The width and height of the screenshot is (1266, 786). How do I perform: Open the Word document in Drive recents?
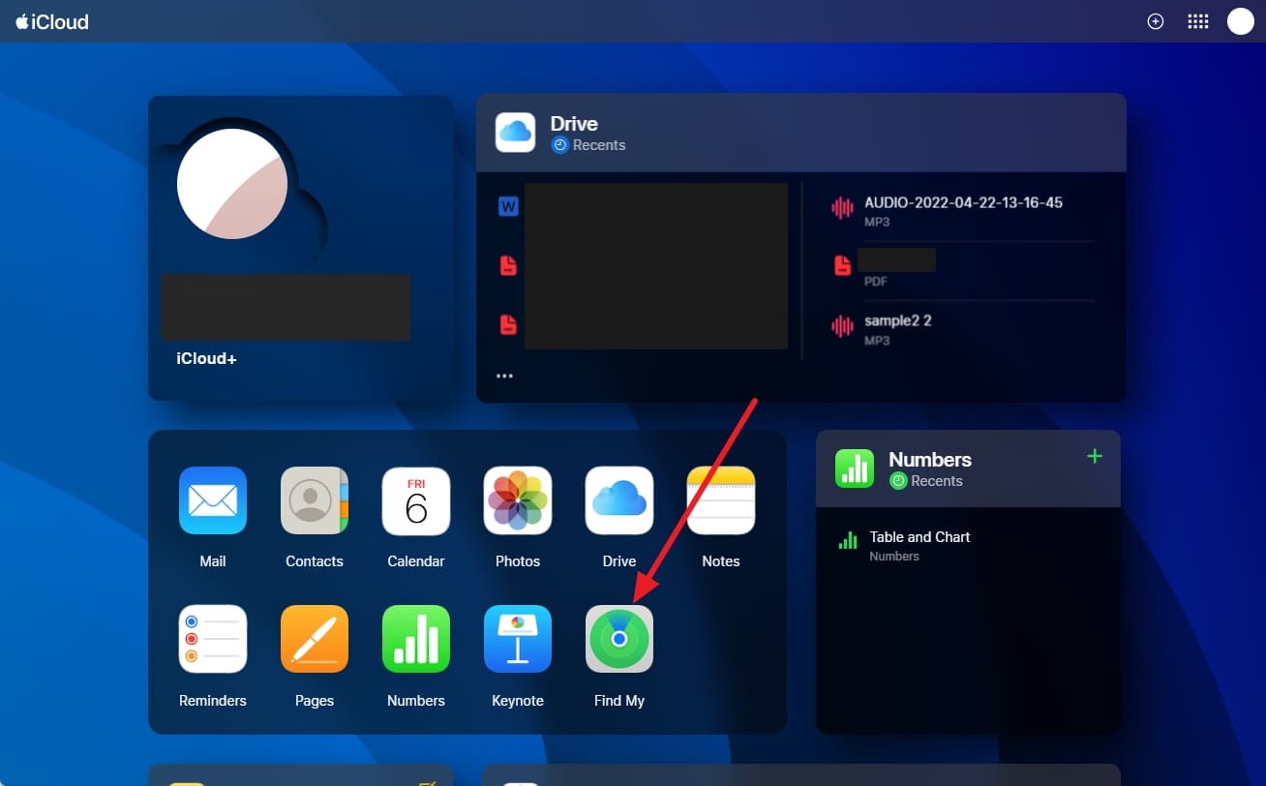click(x=508, y=206)
